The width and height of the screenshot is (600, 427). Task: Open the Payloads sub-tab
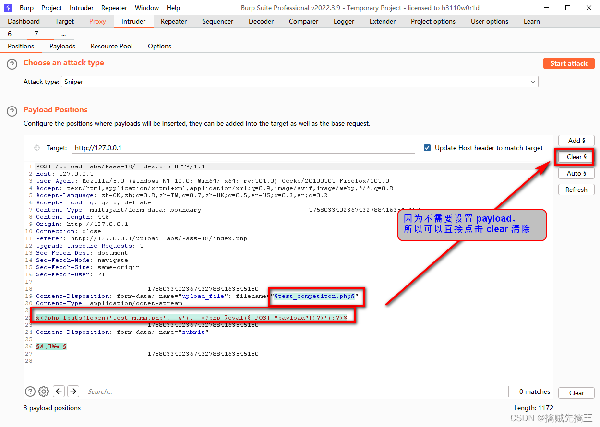pyautogui.click(x=62, y=46)
